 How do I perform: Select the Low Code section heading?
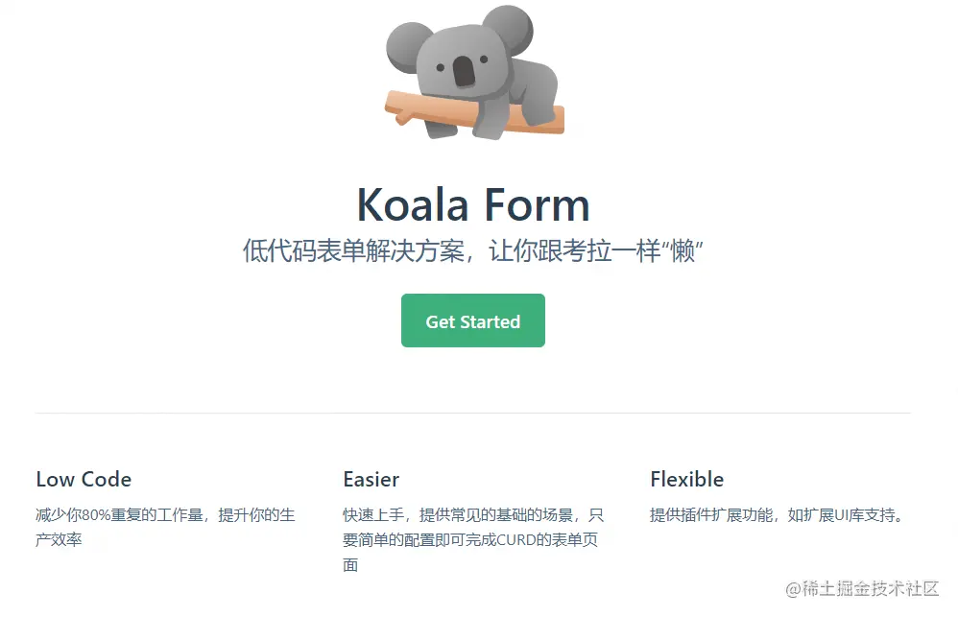(84, 479)
